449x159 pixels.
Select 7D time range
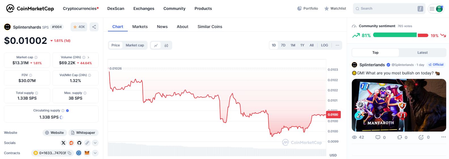(283, 45)
